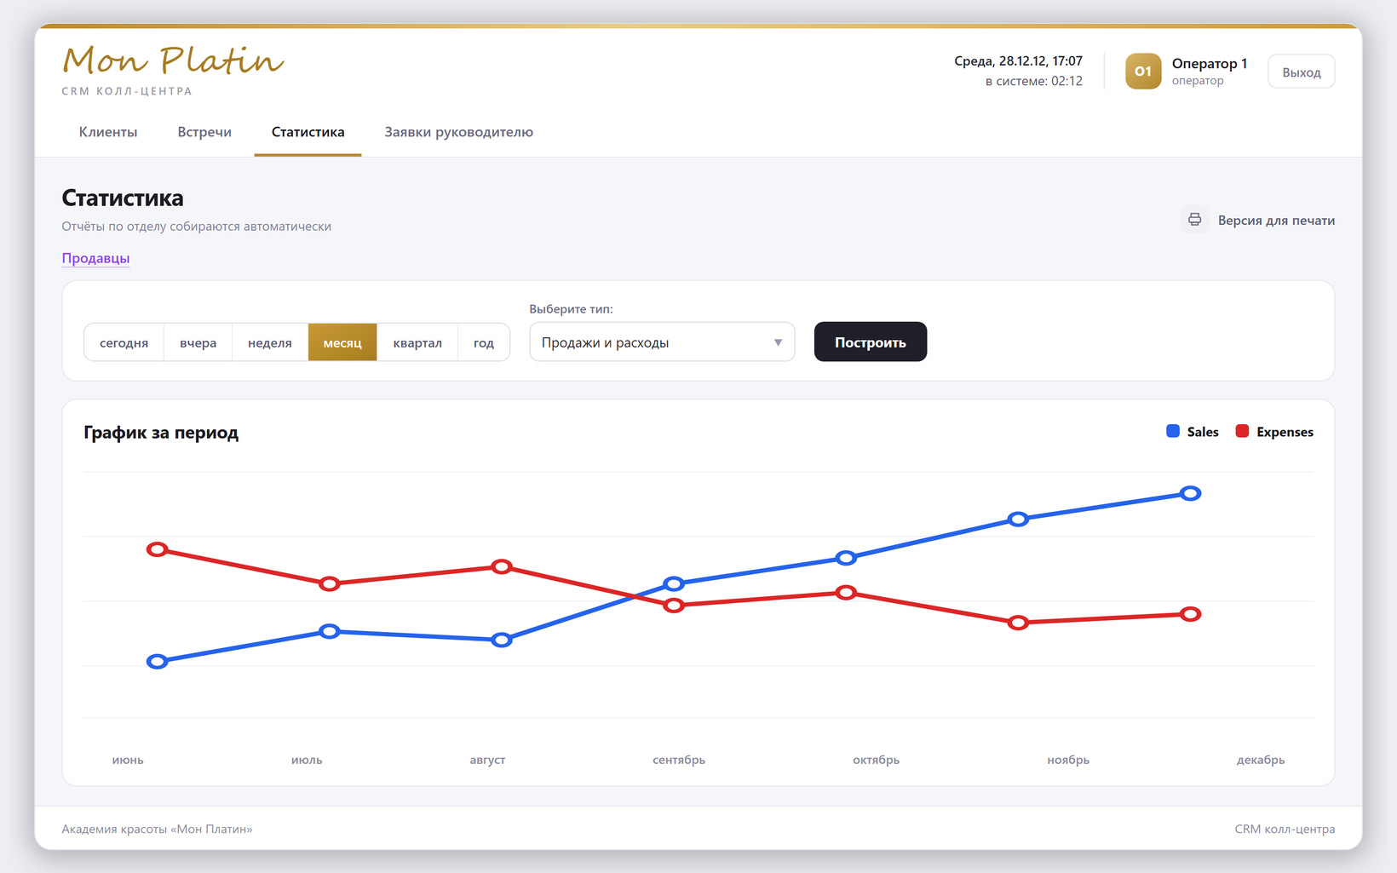Open 'Версия для печати' print version

coord(1257,220)
